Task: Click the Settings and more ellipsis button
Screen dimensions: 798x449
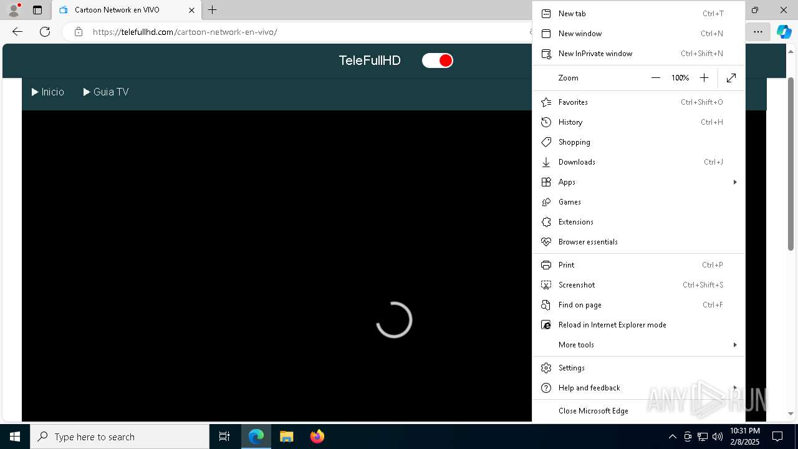Action: coord(758,32)
